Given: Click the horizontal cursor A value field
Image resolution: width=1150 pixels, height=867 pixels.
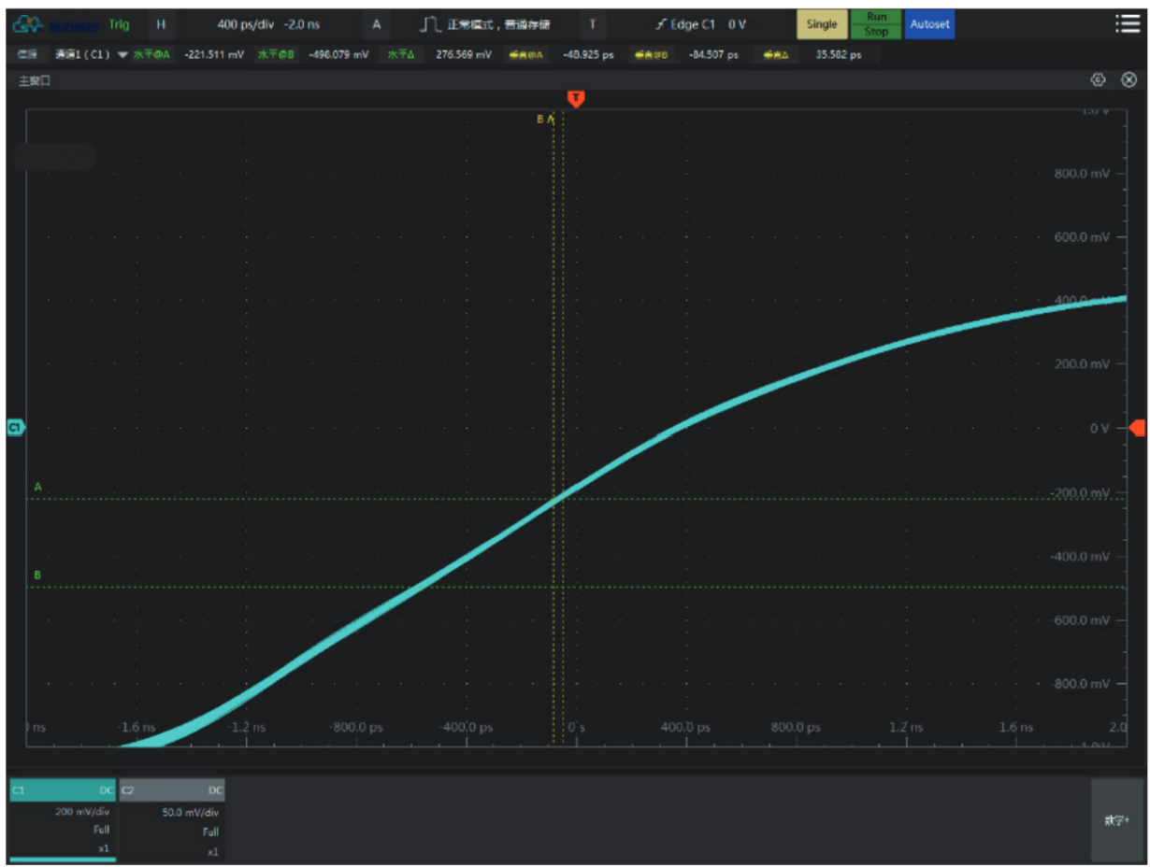Looking at the screenshot, I should 214,55.
